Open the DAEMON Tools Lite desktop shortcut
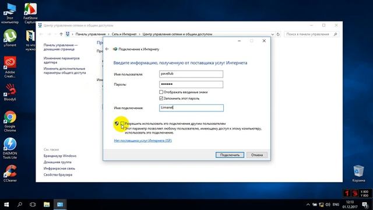 (x=10, y=148)
